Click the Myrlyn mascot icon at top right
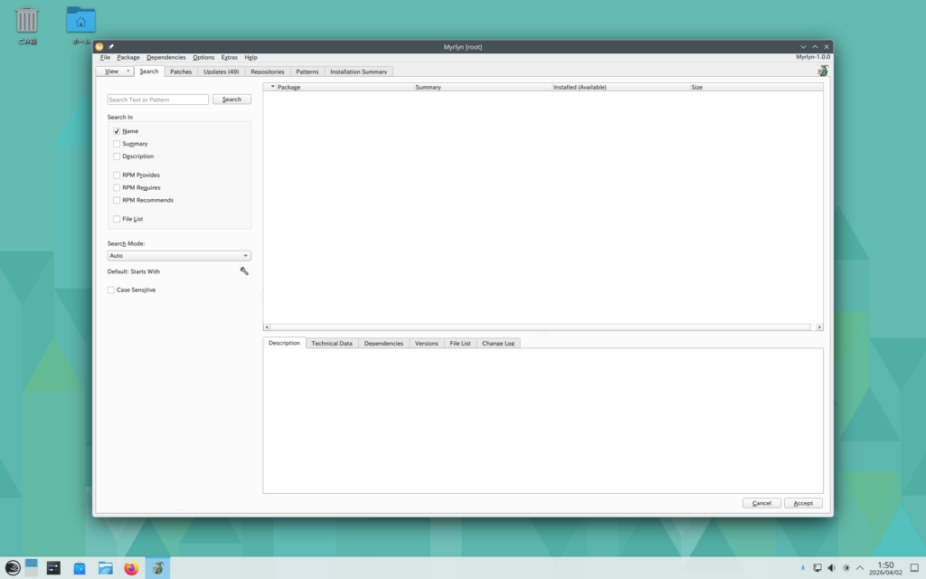The width and height of the screenshot is (926, 579). click(823, 71)
